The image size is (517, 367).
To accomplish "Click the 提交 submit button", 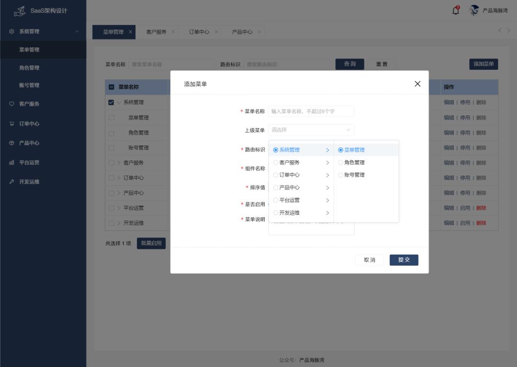I will pyautogui.click(x=404, y=260).
